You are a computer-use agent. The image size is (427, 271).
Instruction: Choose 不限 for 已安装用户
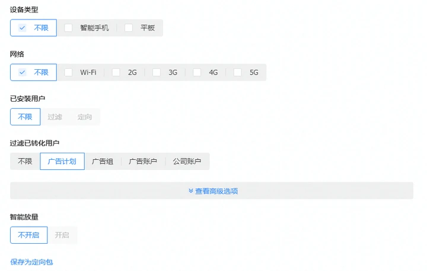pyautogui.click(x=25, y=117)
